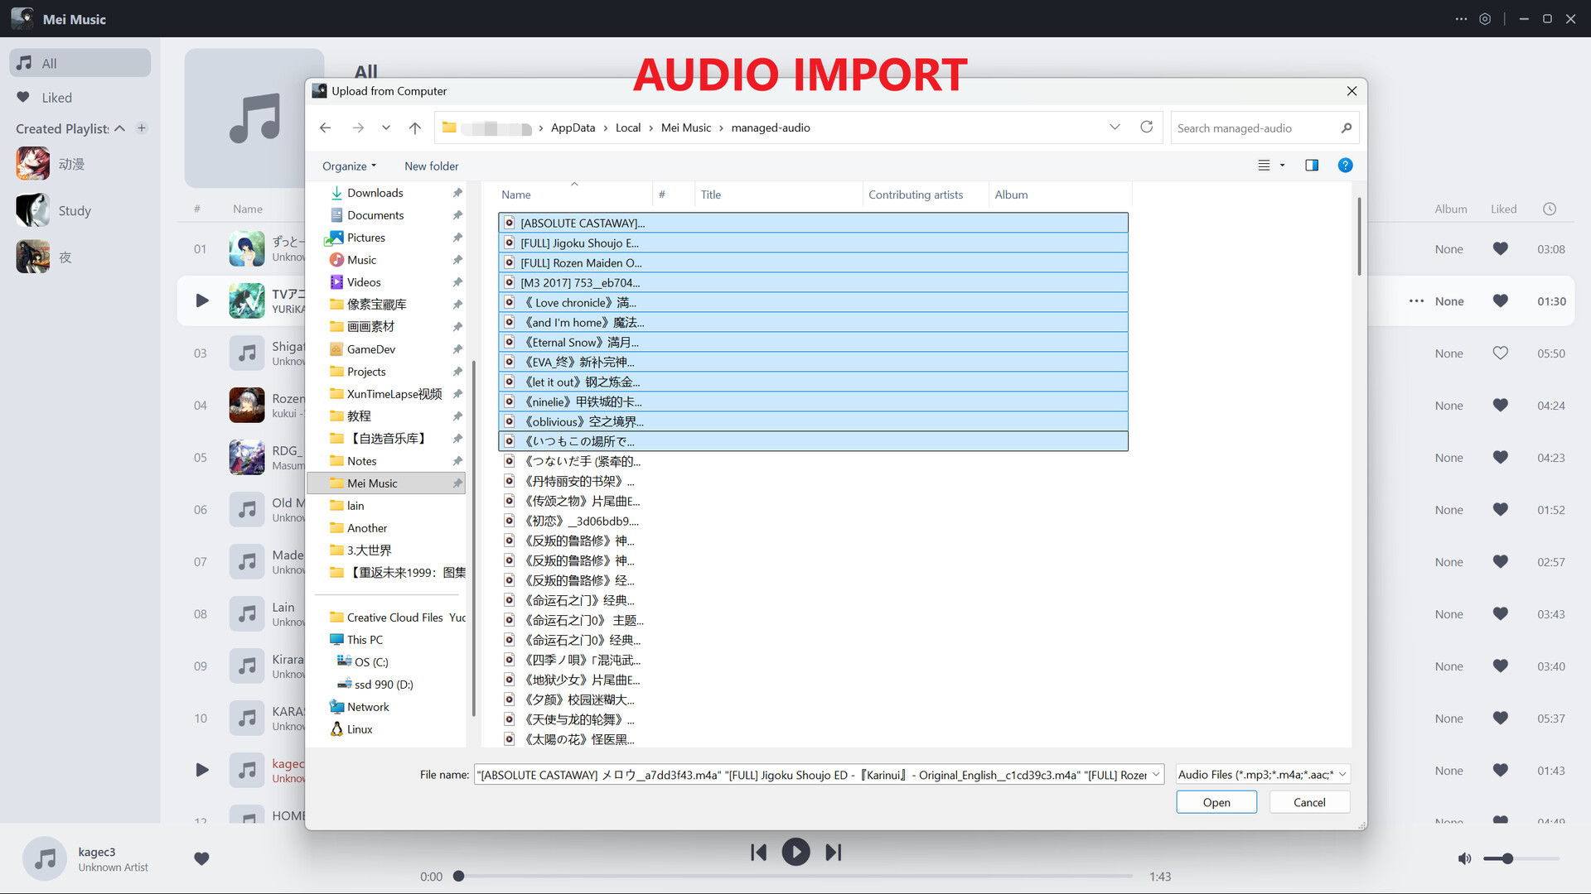Adjust the volume slider
This screenshot has width=1591, height=894.
point(1521,859)
